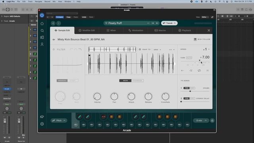Viewport: 254px width, 143px height.
Task: Open the Arcade search icon
Action: tap(42, 31)
